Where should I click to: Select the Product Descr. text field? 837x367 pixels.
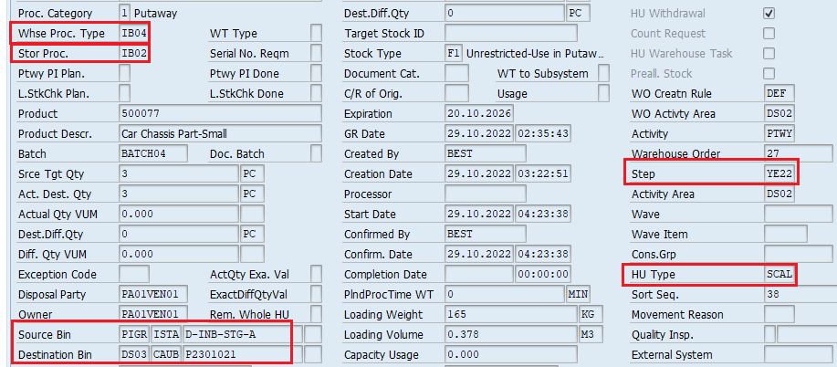[219, 134]
